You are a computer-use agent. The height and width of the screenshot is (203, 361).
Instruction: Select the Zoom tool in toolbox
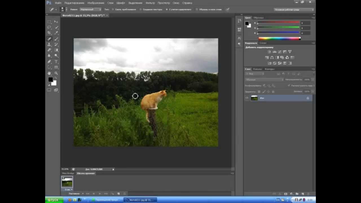pos(56,73)
